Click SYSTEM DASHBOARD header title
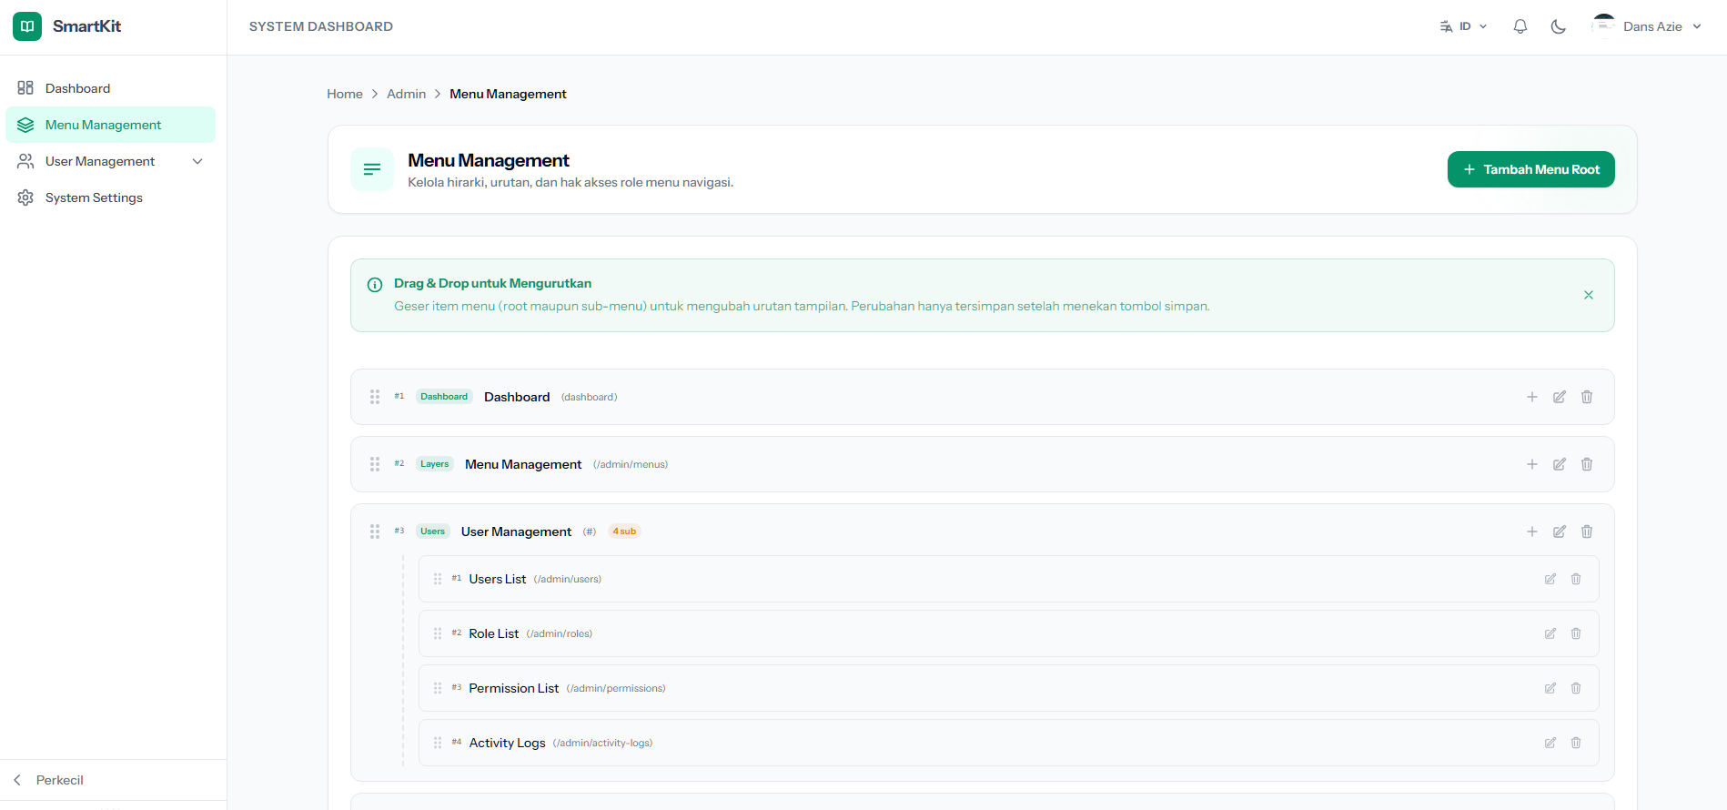The height and width of the screenshot is (810, 1727). 321,26
